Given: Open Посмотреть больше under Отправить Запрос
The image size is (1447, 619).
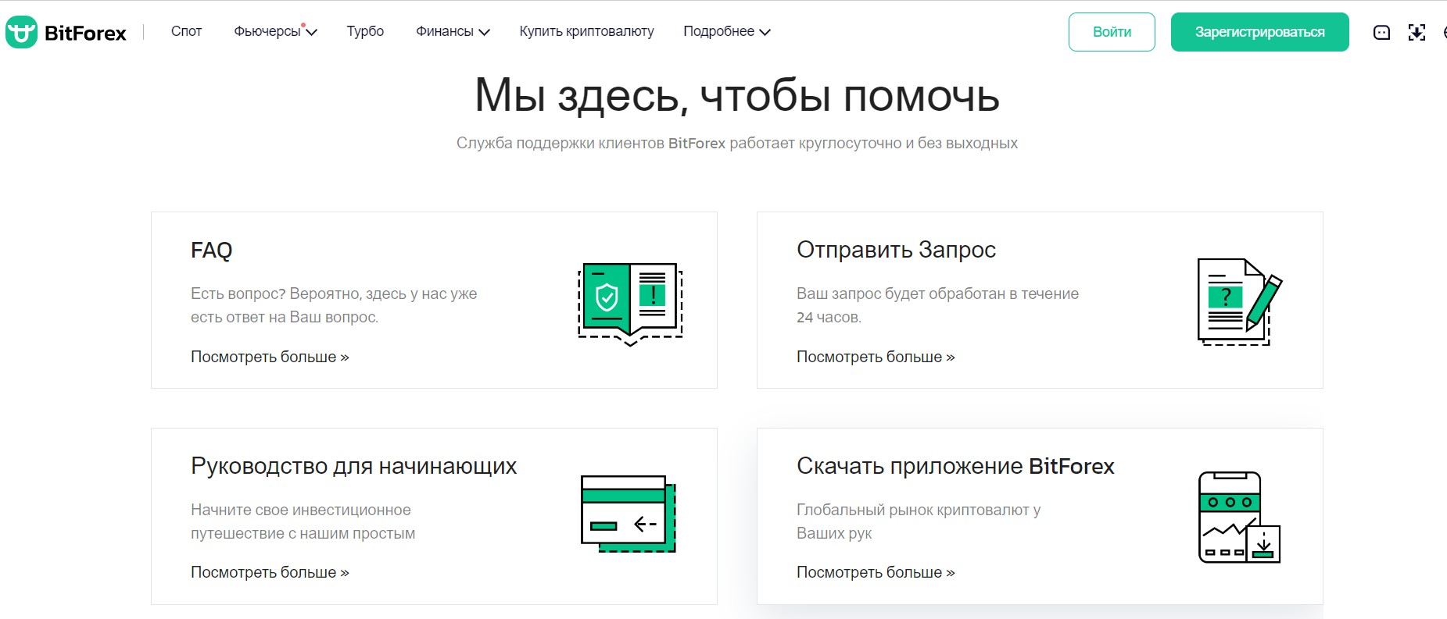Looking at the screenshot, I should tap(876, 357).
